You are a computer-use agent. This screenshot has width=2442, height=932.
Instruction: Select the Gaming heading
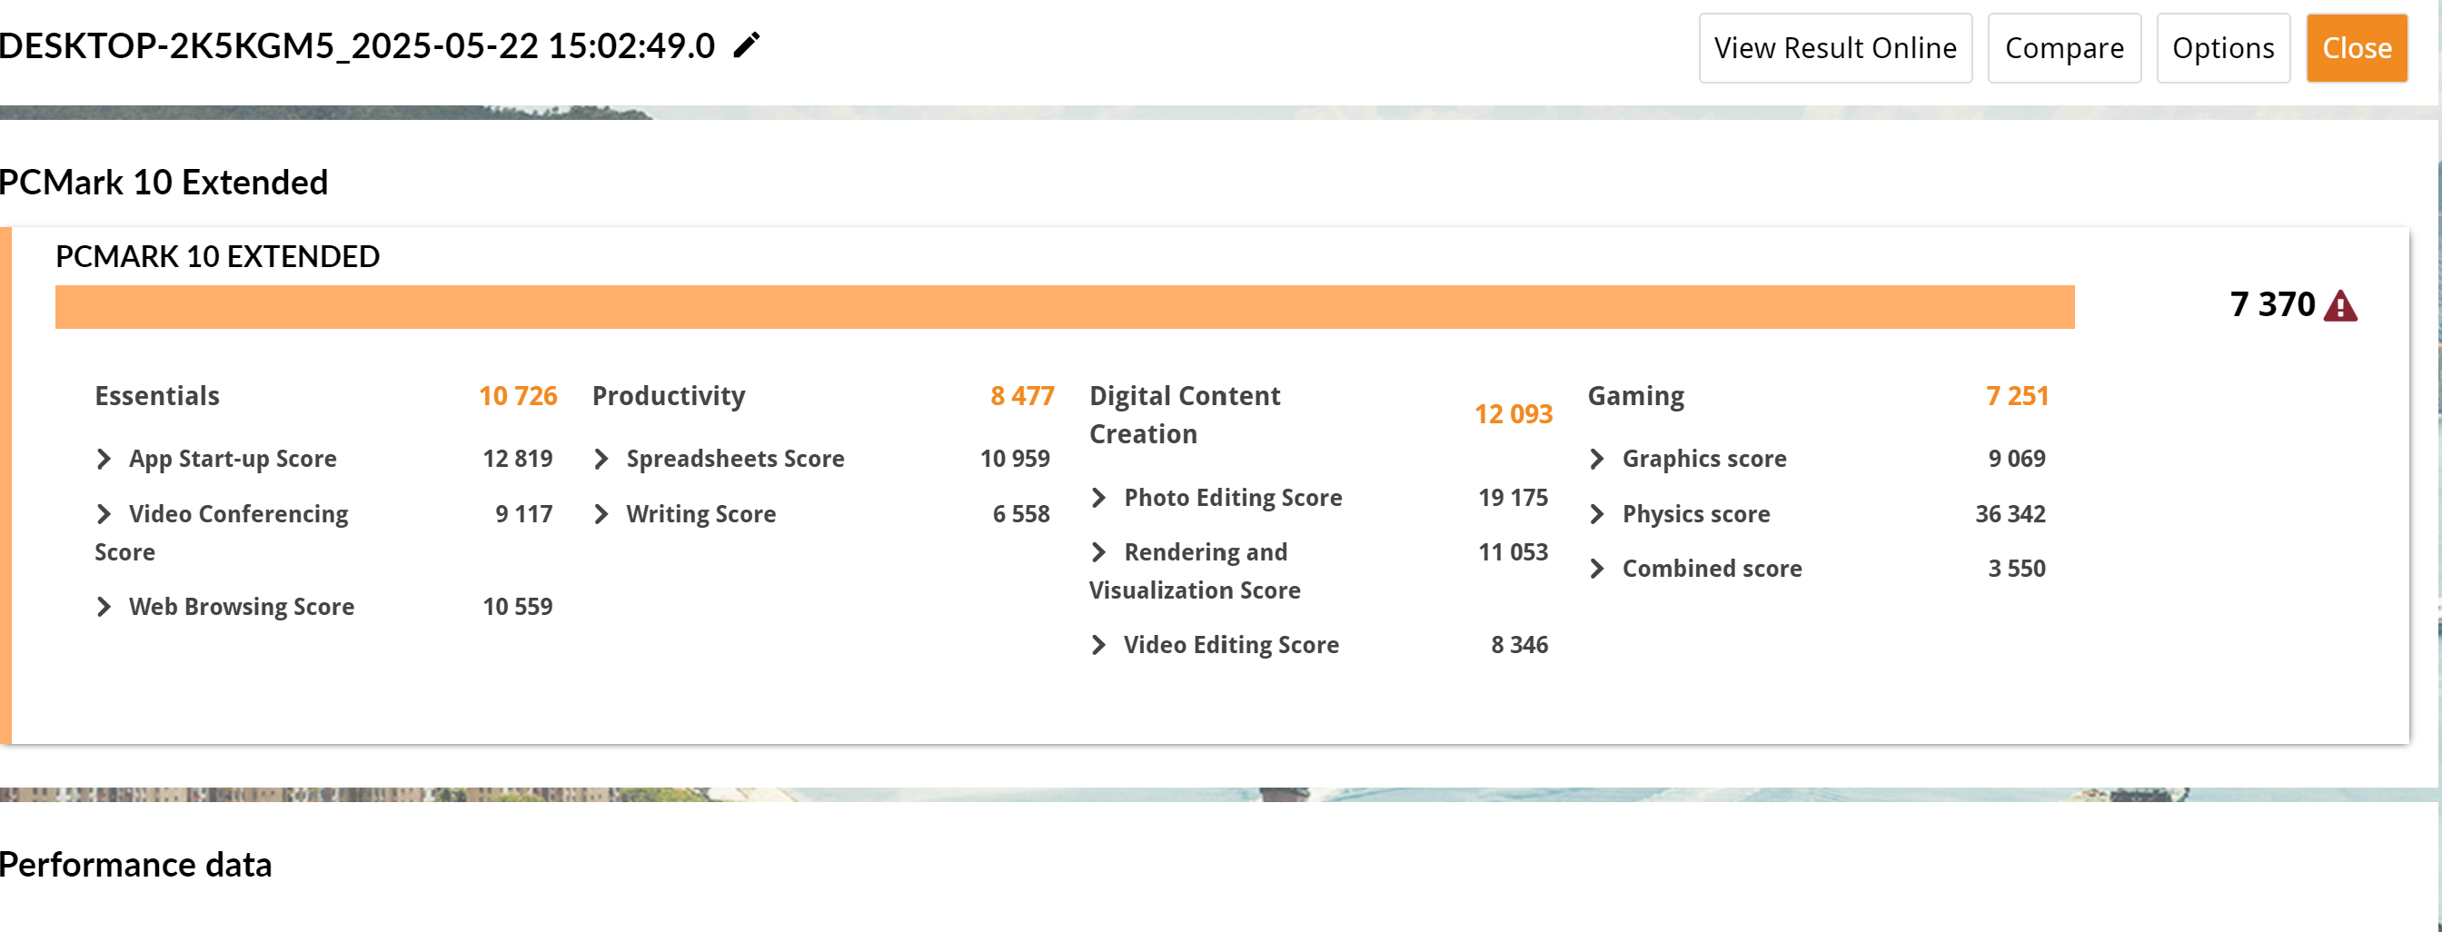[1636, 396]
